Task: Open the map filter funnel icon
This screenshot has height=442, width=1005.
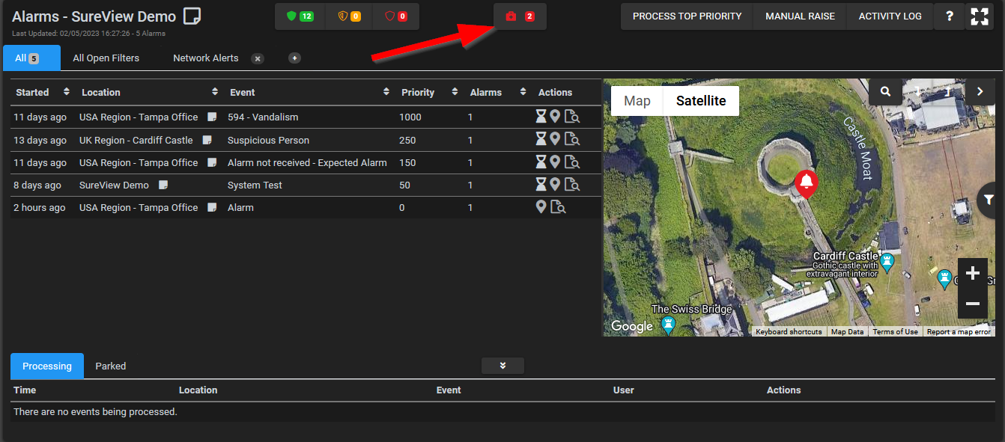Action: (x=989, y=199)
